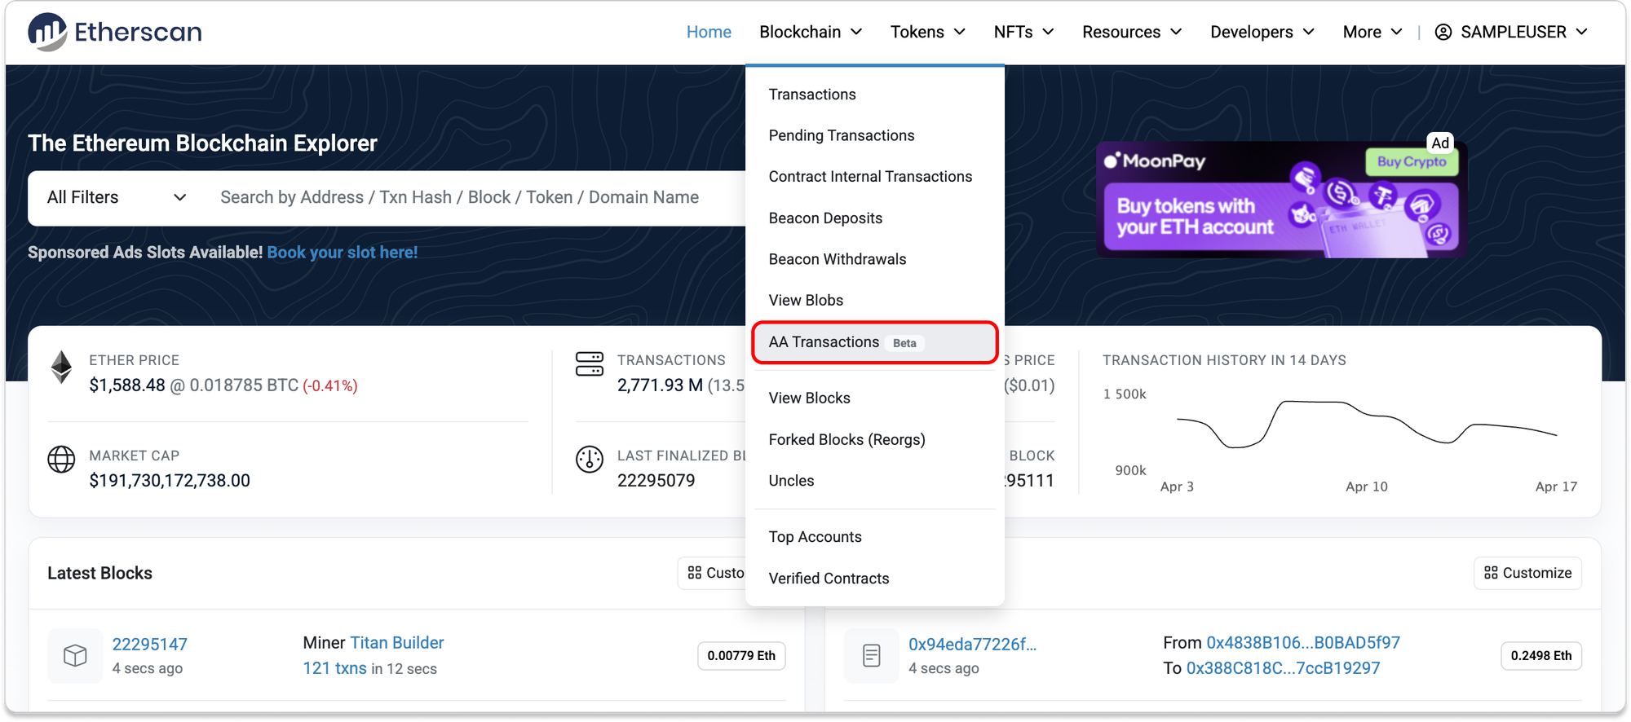Click the globe icon next to Market Cap
The image size is (1631, 722).
(61, 460)
